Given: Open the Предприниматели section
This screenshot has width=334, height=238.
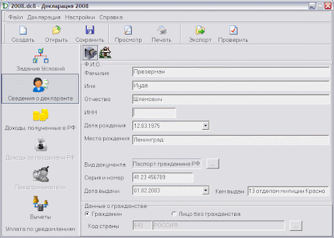Looking at the screenshot, I should pos(40,178).
